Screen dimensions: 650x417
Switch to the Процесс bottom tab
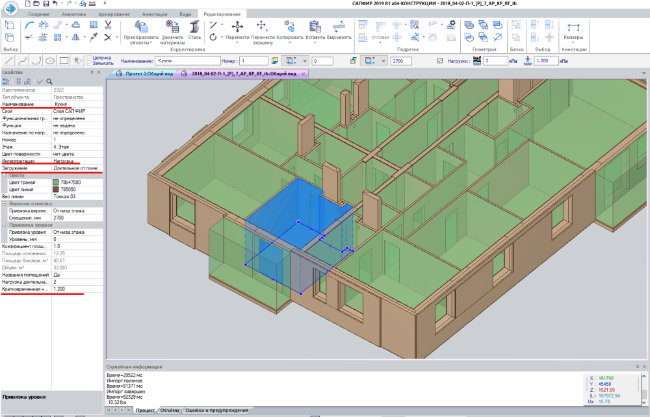coord(145,411)
